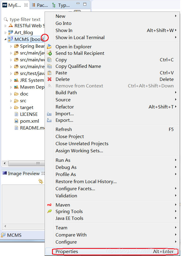Switch to the Pac... Package Explorer tab
Image resolution: width=182 pixels, height=256 pixels.
point(40,5)
